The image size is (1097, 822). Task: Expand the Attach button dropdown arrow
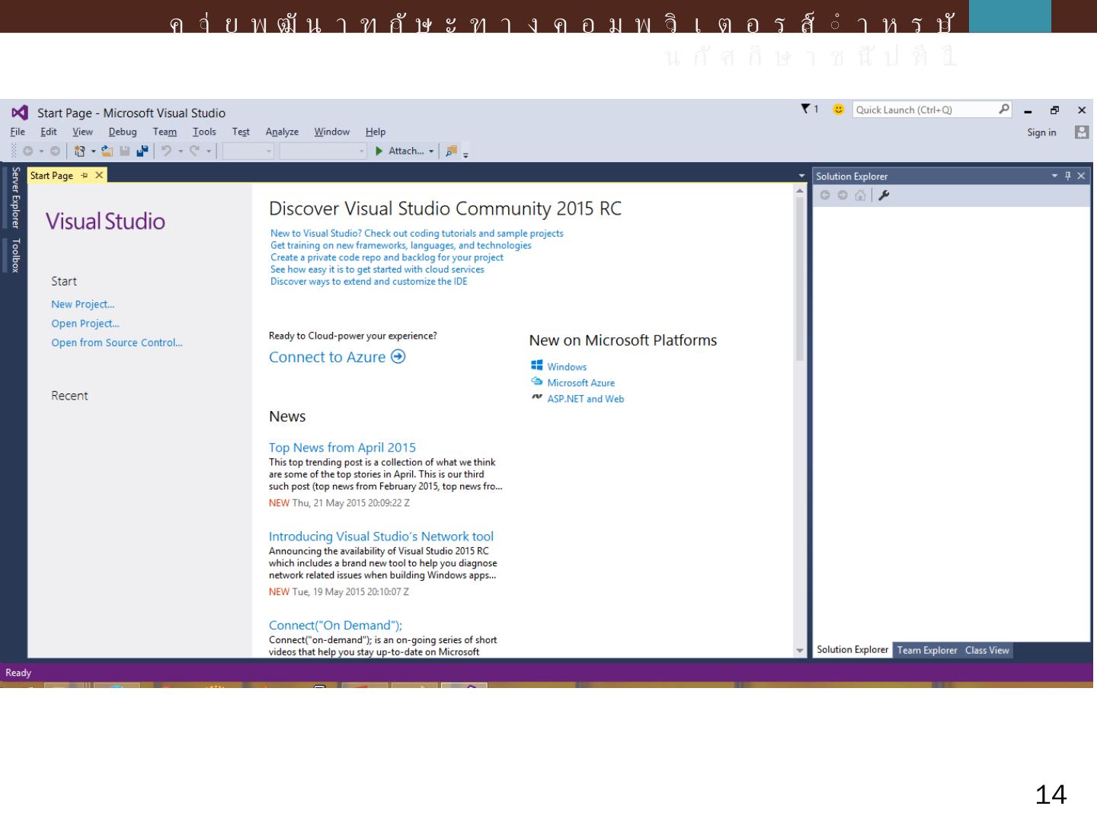point(431,151)
